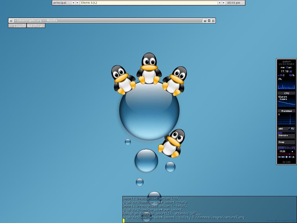
Task: Click the right arrow just before the Eterm taskbar entry
Action: (x=77, y=3)
